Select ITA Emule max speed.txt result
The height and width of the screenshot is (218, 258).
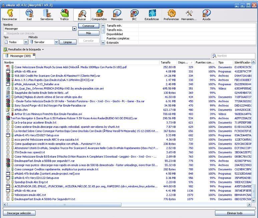tap(30, 152)
